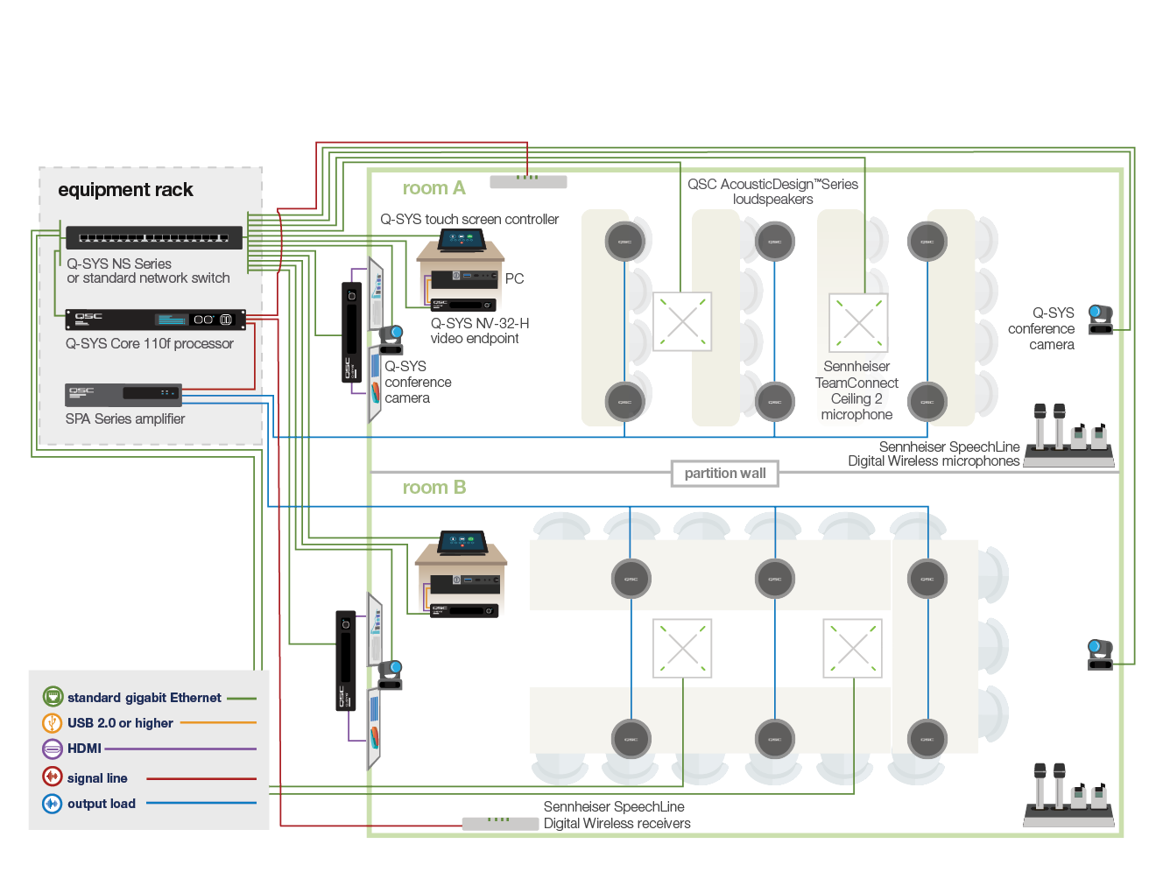Image resolution: width=1156 pixels, height=893 pixels.
Task: Click the Q-SYS NS Series network switch device
Action: point(154,237)
